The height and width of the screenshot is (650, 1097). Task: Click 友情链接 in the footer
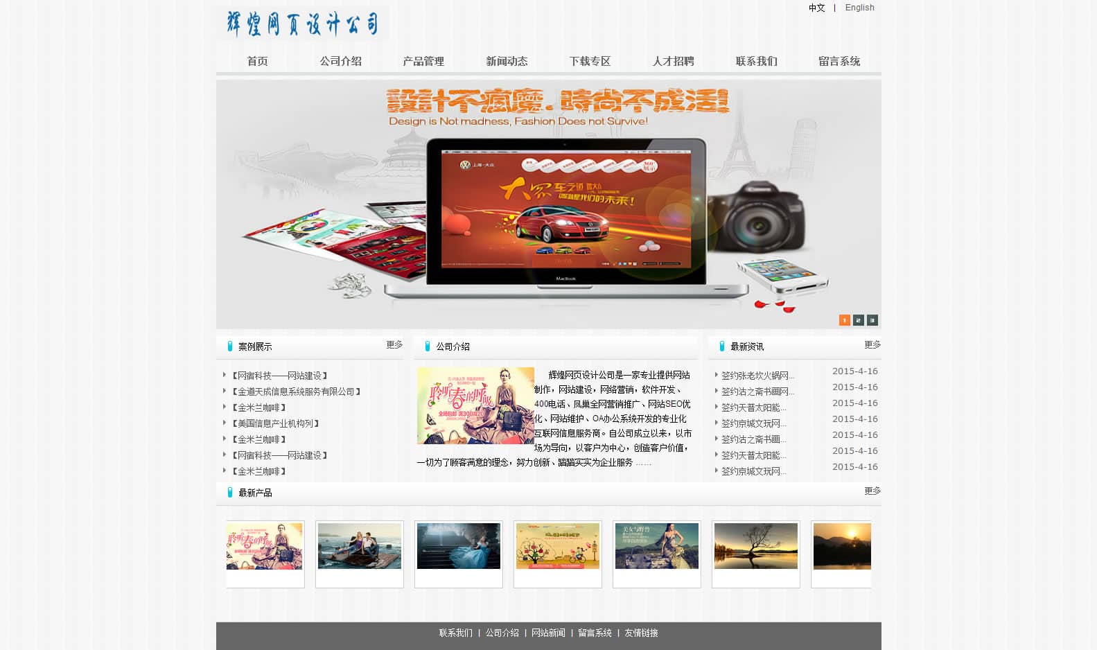click(x=641, y=633)
